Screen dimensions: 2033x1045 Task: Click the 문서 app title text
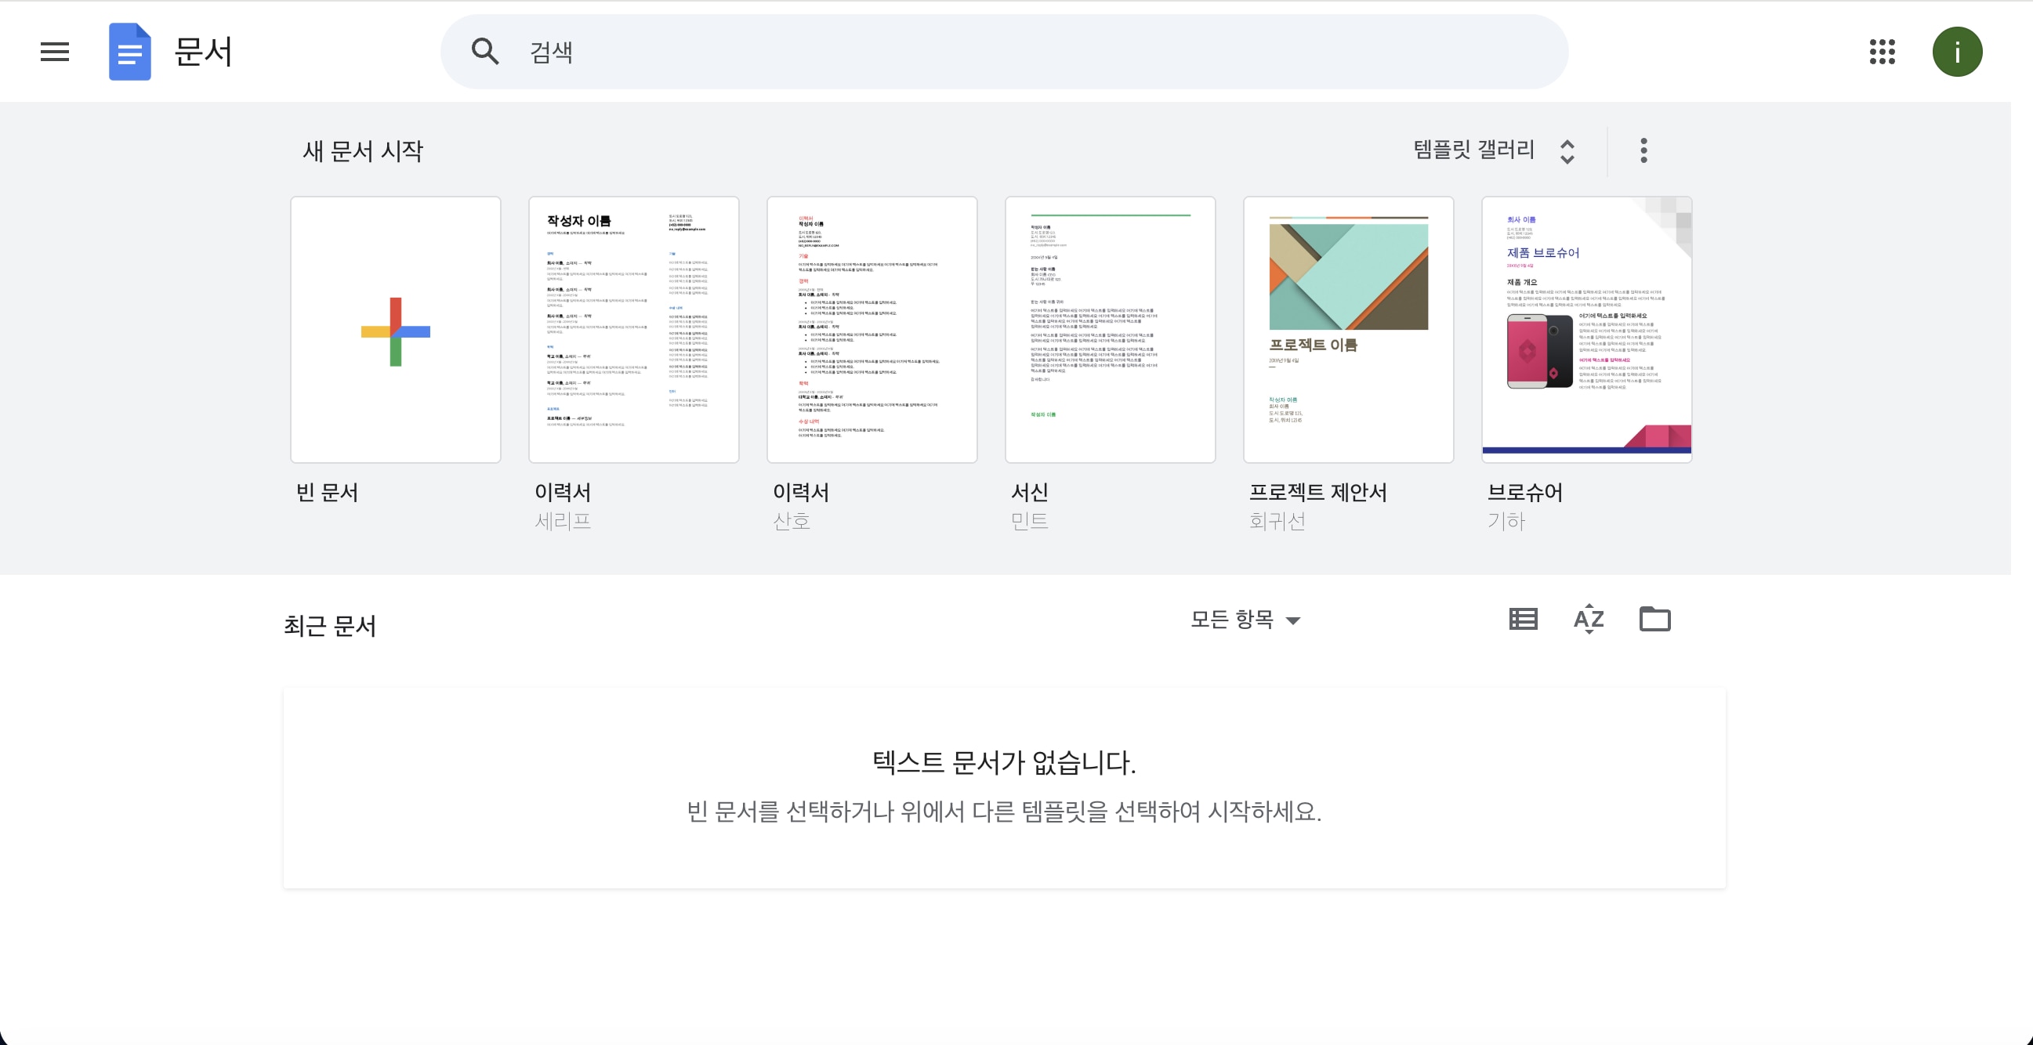coord(203,52)
